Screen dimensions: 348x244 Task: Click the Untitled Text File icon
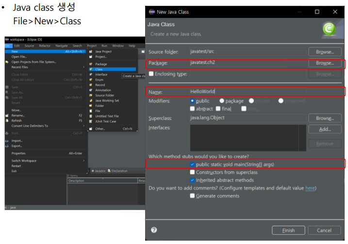(91, 116)
